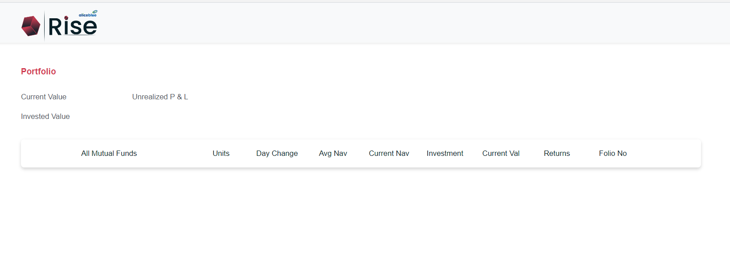
Task: Select the Portfolio heading
Action: 38,71
